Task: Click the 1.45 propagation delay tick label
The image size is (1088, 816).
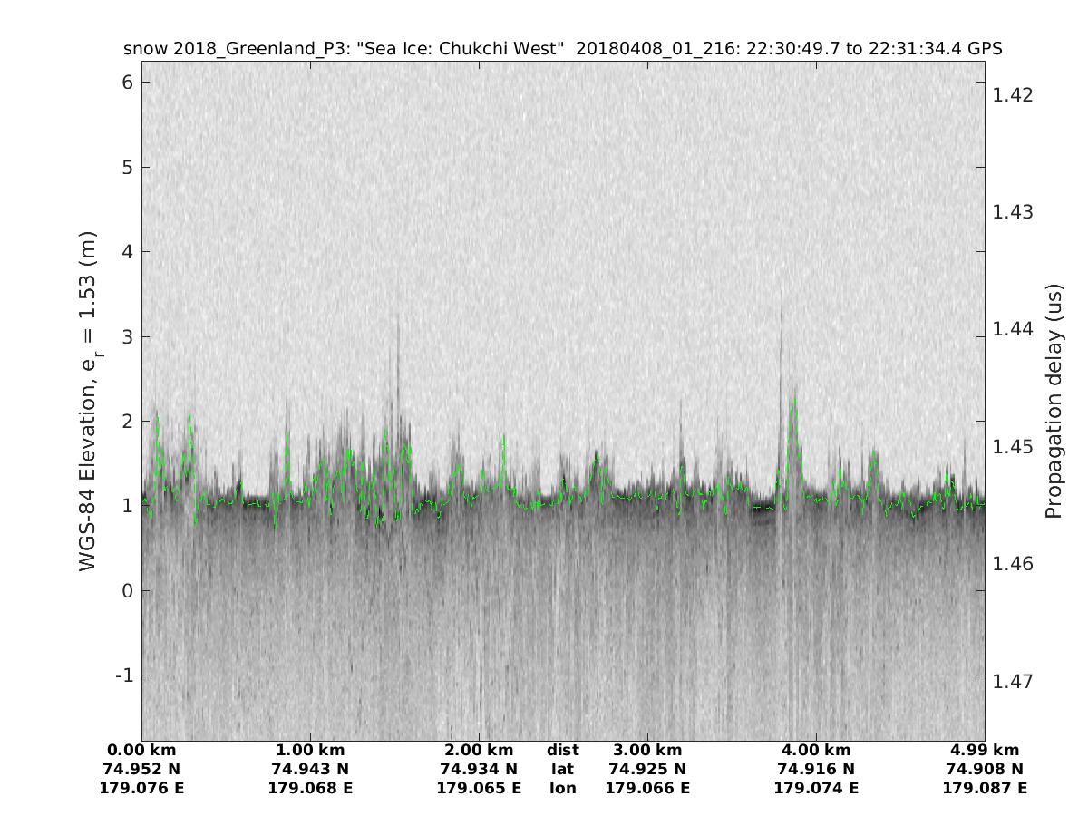Action: tap(1013, 447)
